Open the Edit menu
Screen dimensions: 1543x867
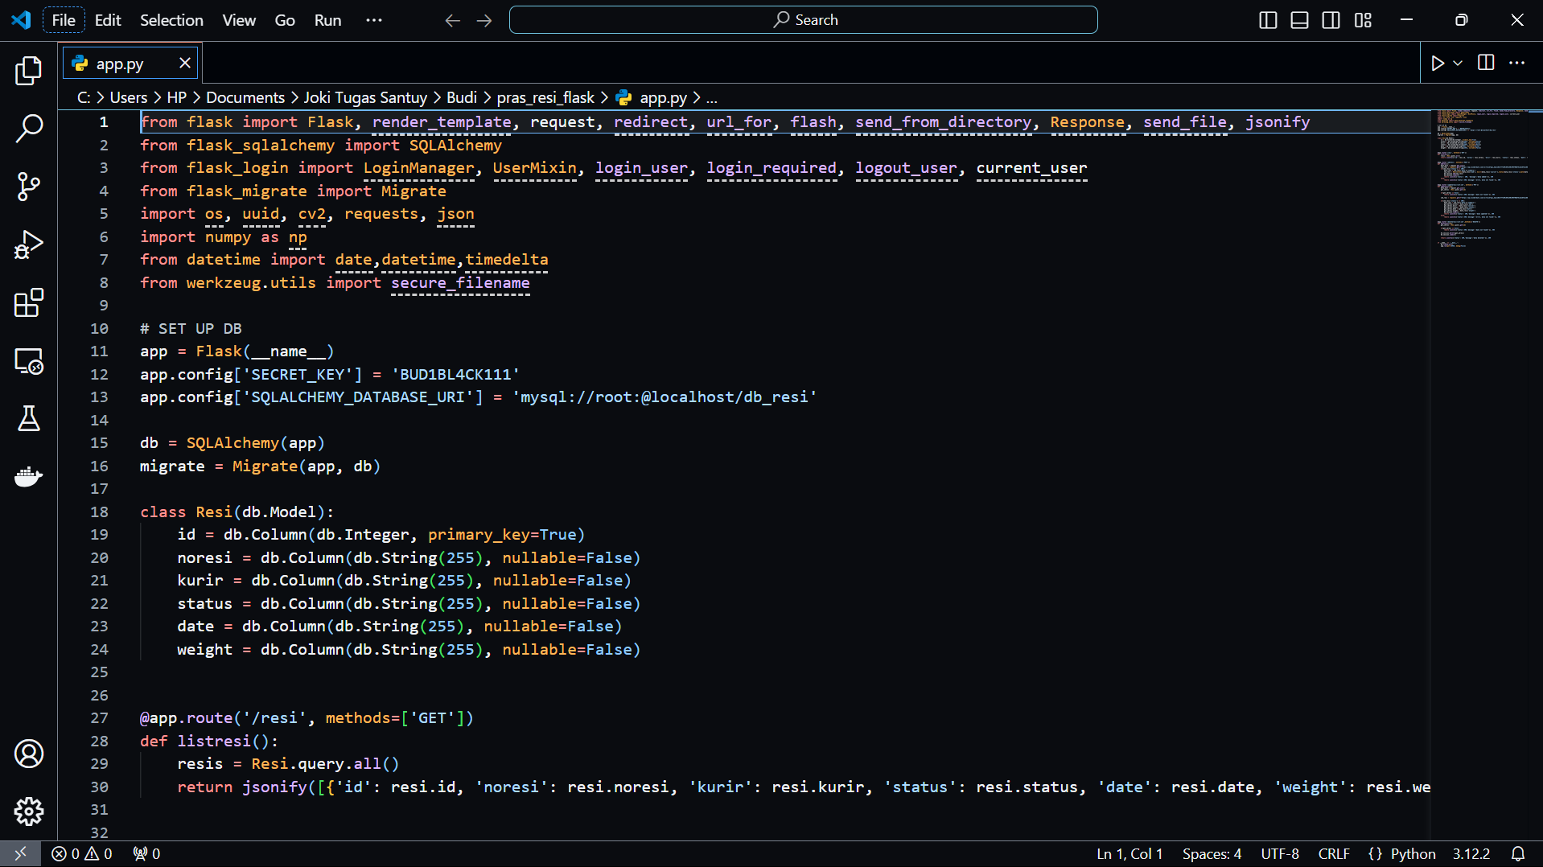108,20
